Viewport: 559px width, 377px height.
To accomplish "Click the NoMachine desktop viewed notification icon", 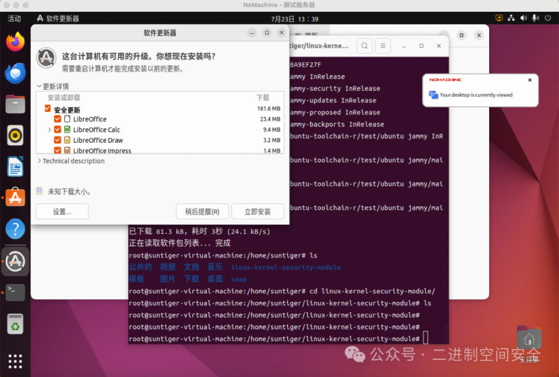I will click(433, 95).
